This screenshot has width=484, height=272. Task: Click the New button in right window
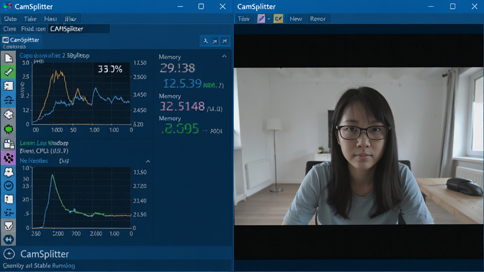click(296, 19)
